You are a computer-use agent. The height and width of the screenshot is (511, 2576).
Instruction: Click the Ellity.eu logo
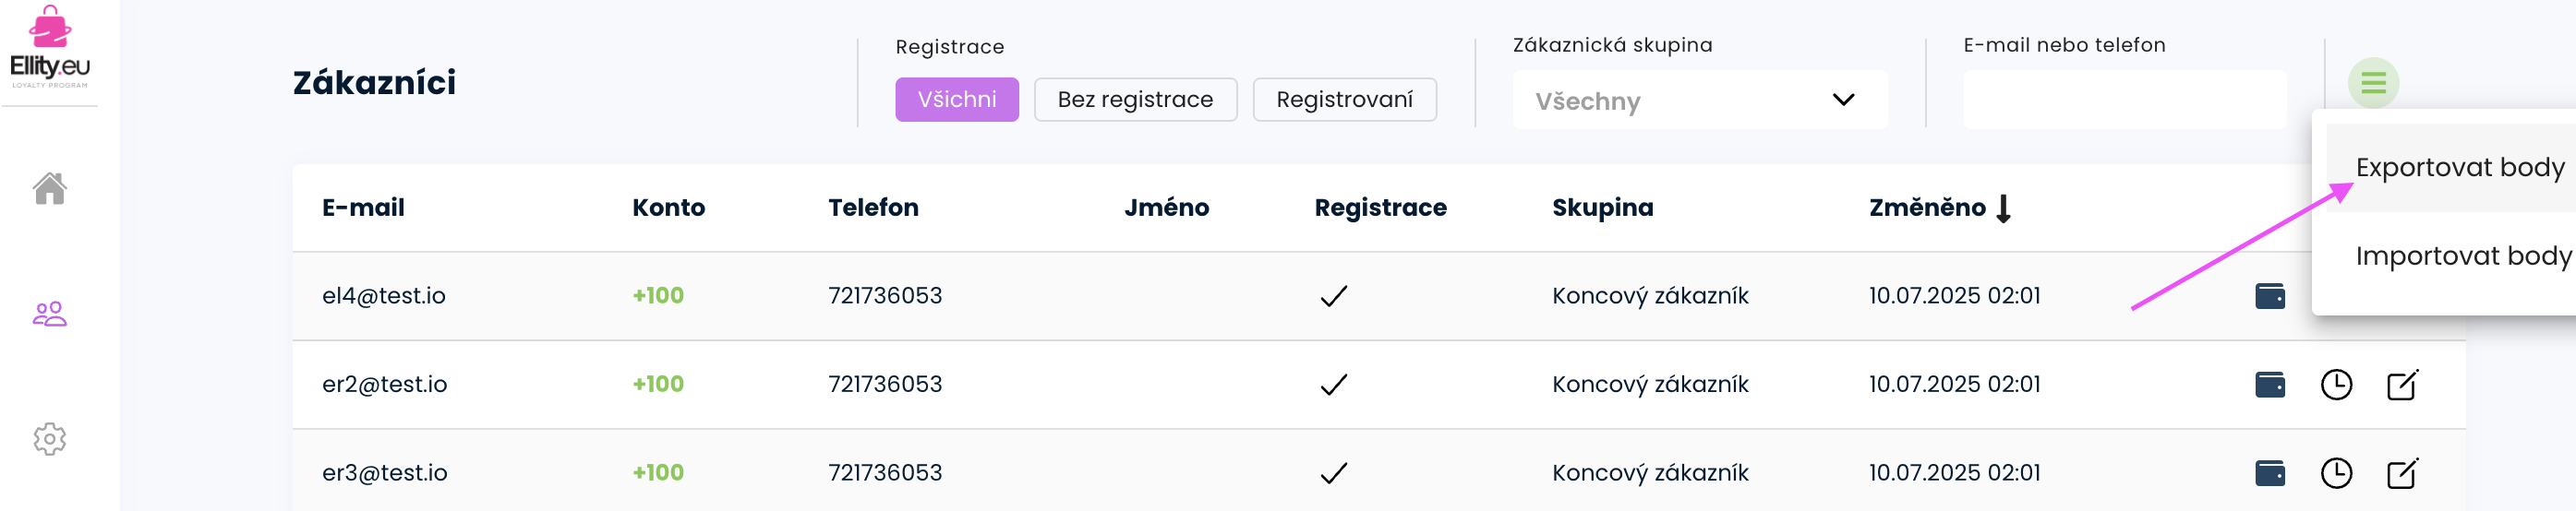click(49, 48)
